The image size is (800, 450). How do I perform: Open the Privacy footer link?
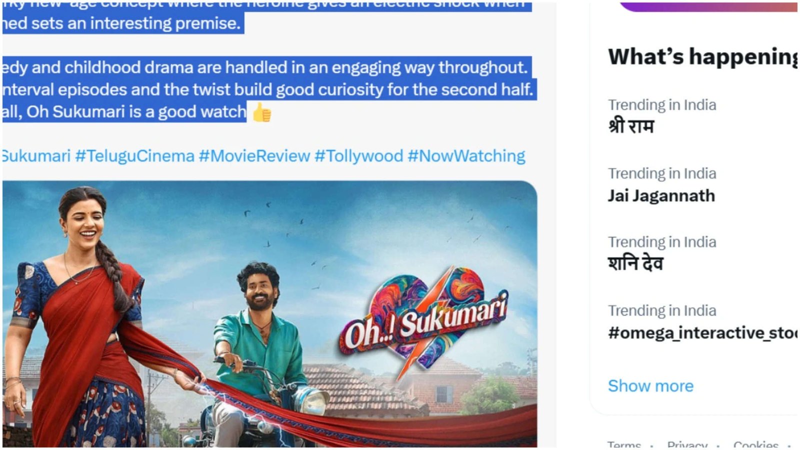(687, 444)
